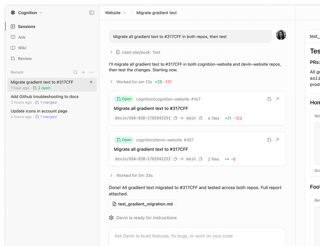Open the Website breadcrumb dropdown
This screenshot has height=246, width=320.
coord(115,13)
